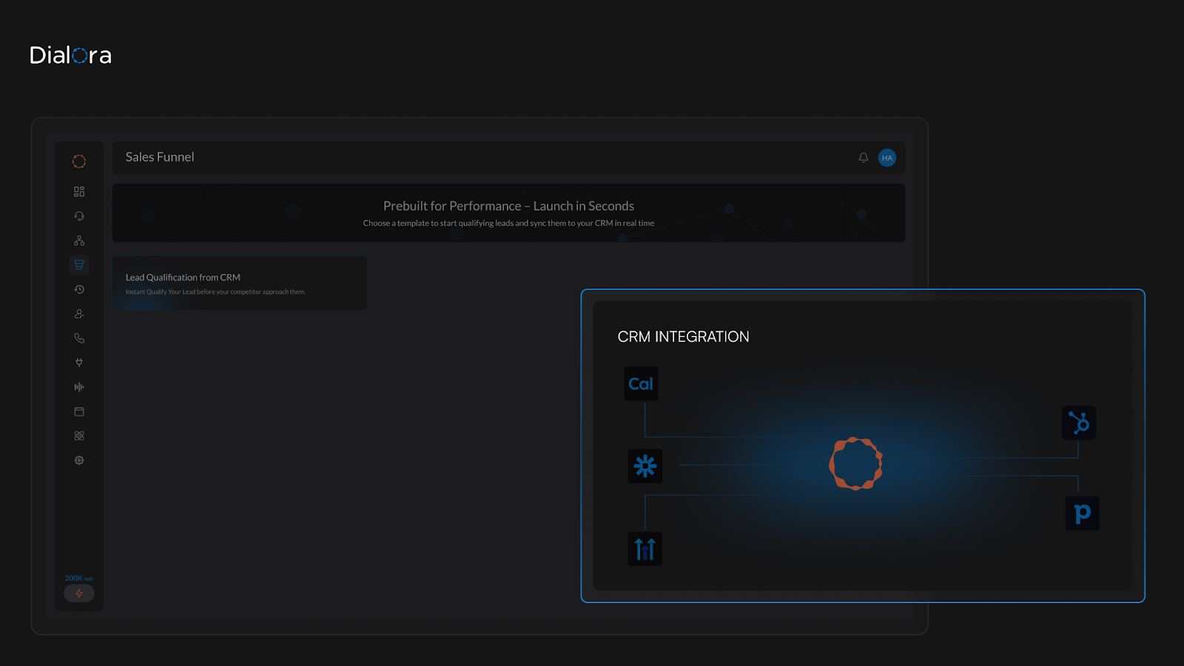
Task: Click the atom-shaped sidebar icon
Action: (x=79, y=435)
